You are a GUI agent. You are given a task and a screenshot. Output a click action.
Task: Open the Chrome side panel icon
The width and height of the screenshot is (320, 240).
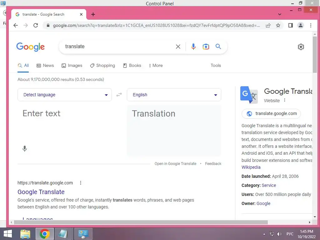coord(290,25)
